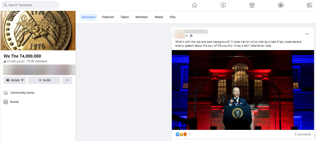Open the Files tab
Image resolution: width=316 pixels, height=141 pixels.
pyautogui.click(x=173, y=17)
